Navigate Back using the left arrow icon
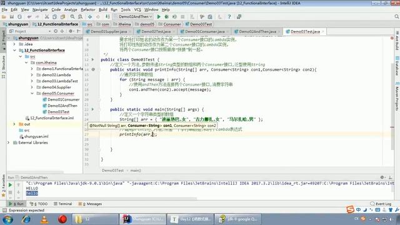 coord(90,17)
